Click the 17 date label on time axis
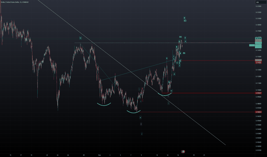Image resolution: width=267 pixels, height=157 pixels. point(21,155)
